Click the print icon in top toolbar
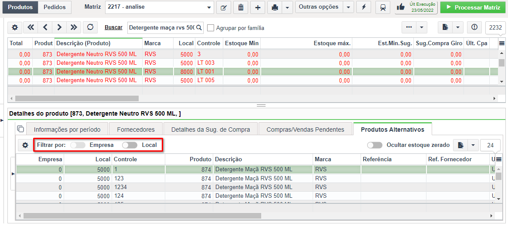This screenshot has height=226, width=508. [275, 7]
